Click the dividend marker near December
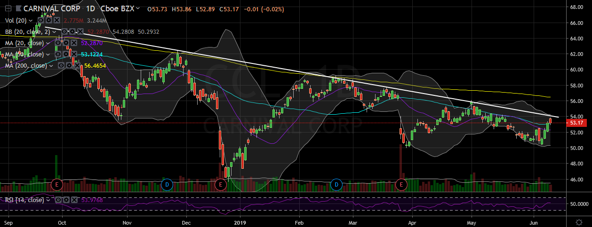Image resolution: width=592 pixels, height=227 pixels. 167,184
